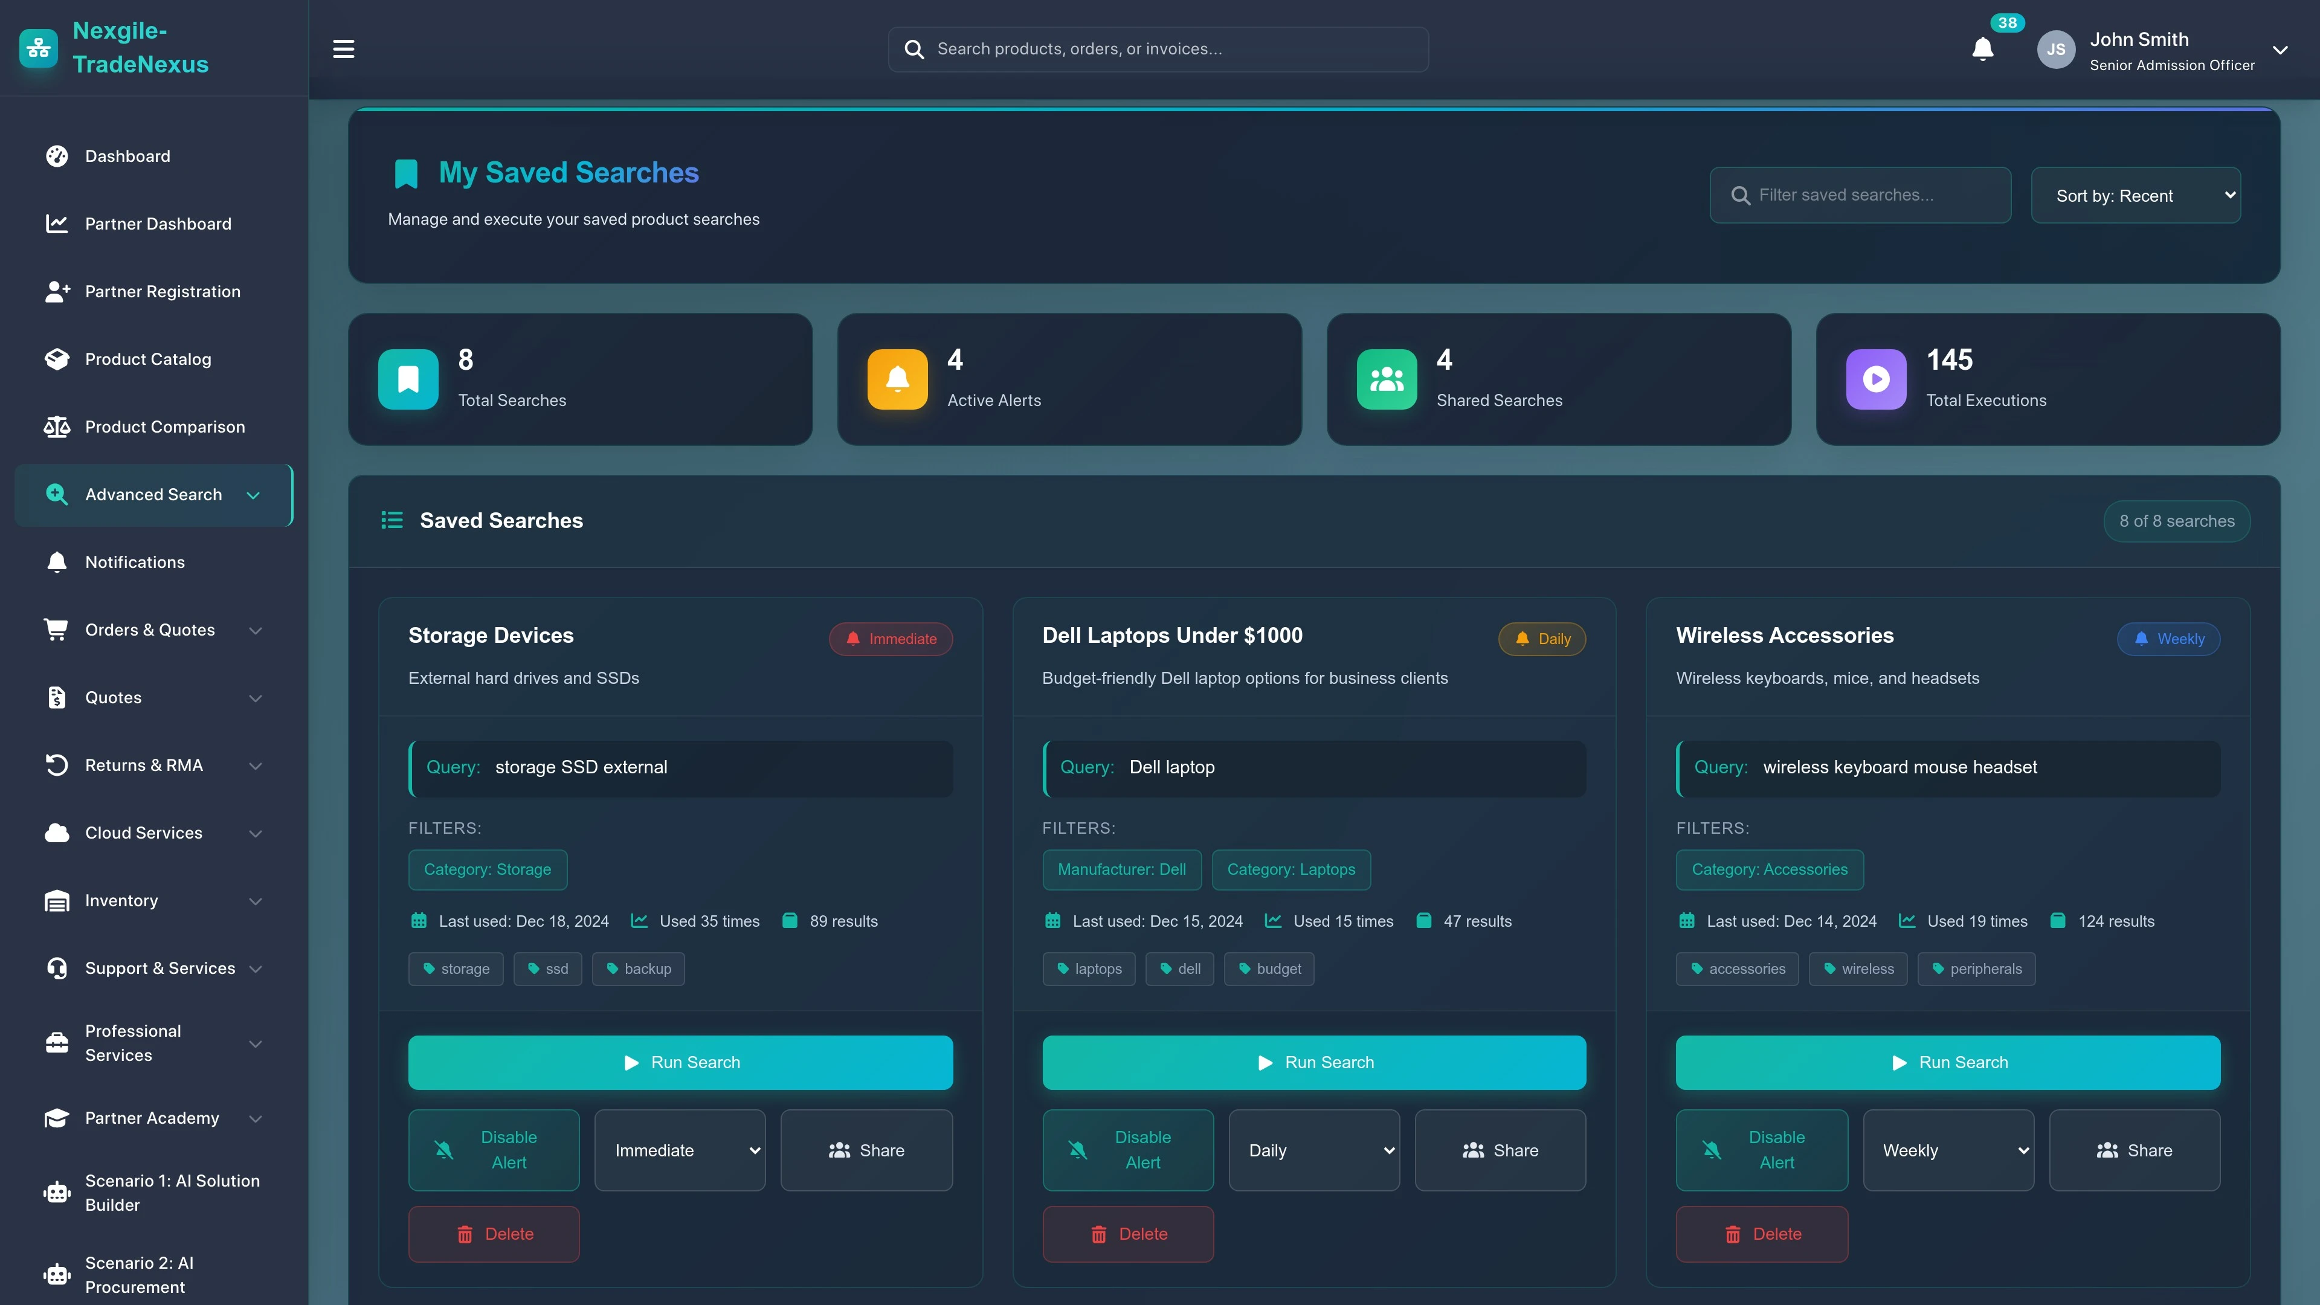Click the Nexgile-TradeNexus logo icon

pyautogui.click(x=37, y=48)
